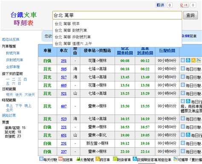
Task: Click legend wheelchair accessible seat icon
Action: (135, 159)
